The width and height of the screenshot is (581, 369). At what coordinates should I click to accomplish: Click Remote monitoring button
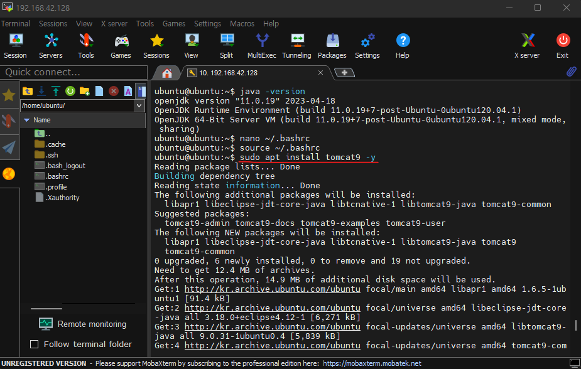coord(82,324)
